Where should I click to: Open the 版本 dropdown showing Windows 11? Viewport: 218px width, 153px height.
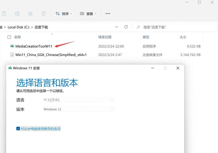[x=79, y=109]
